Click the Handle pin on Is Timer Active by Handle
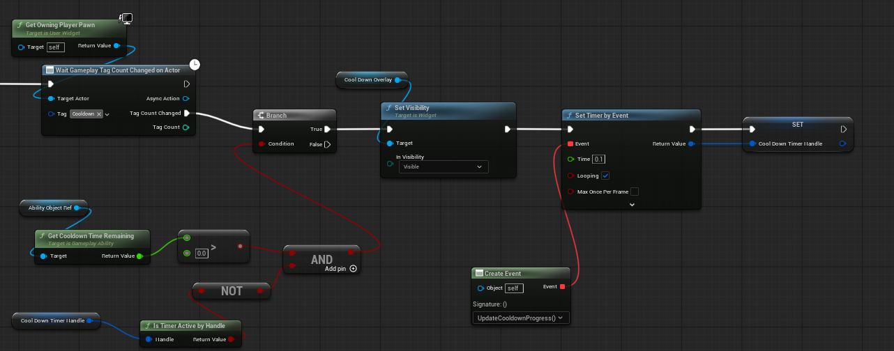The height and width of the screenshot is (351, 894). pos(149,340)
